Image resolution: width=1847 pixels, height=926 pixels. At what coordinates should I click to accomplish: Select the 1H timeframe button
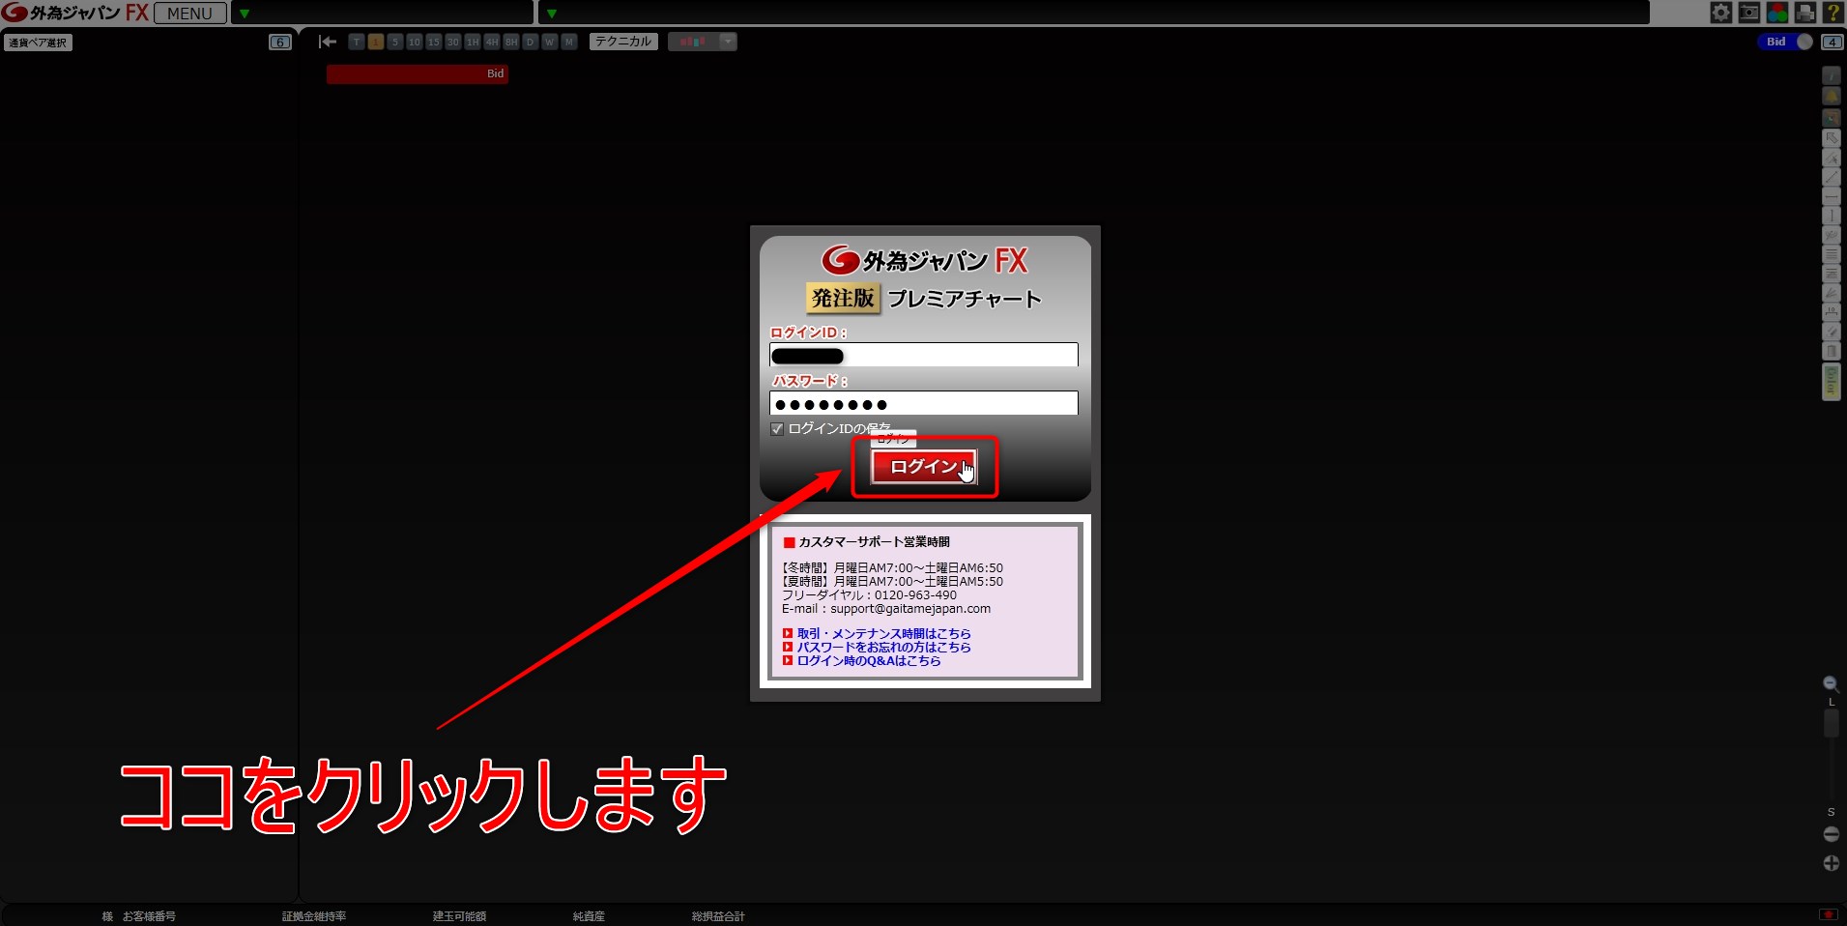(x=472, y=42)
